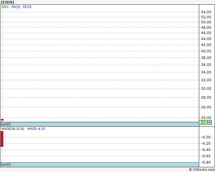This screenshot has width=215, height=172.
Task: Click the -6.80 MACD axis label
Action: (x=206, y=162)
